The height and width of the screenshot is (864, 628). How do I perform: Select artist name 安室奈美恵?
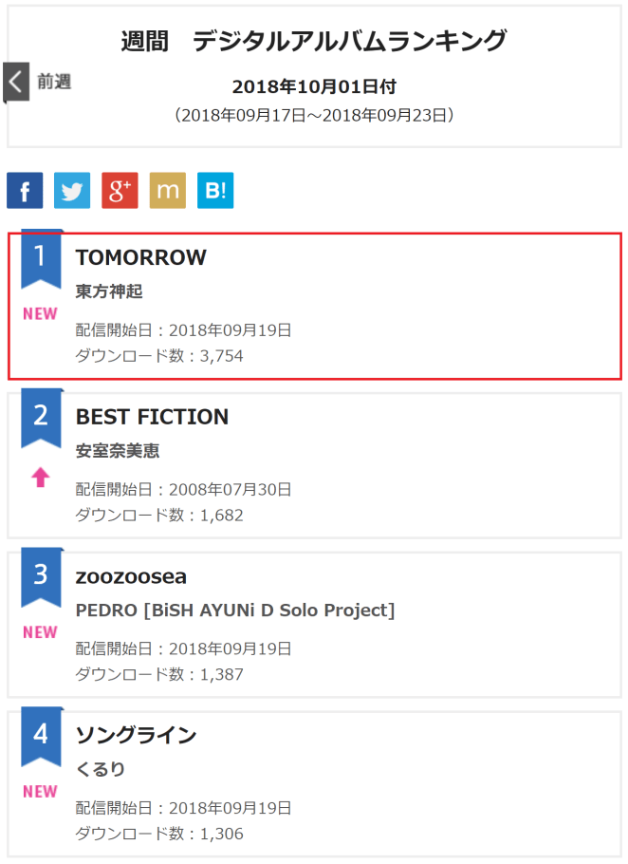tap(118, 451)
